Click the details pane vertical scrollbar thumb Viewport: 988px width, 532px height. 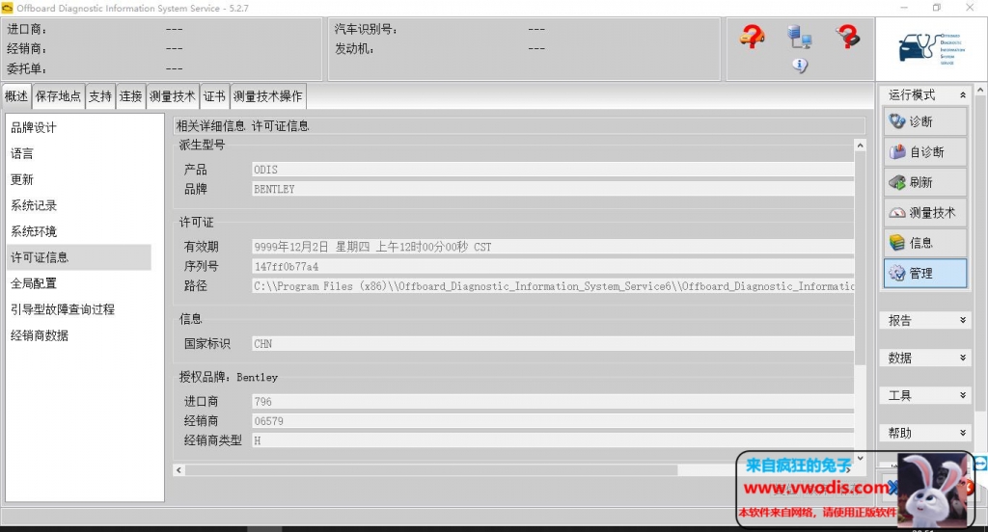[860, 258]
